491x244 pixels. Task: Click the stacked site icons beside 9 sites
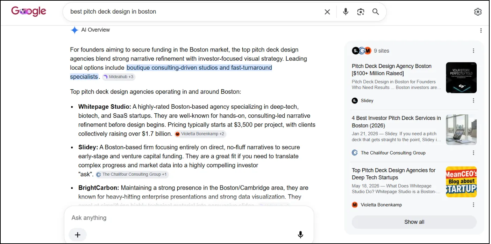point(361,51)
